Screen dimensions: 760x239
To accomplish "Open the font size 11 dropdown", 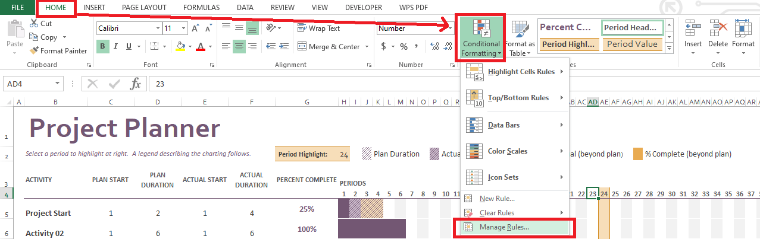I will tap(184, 28).
